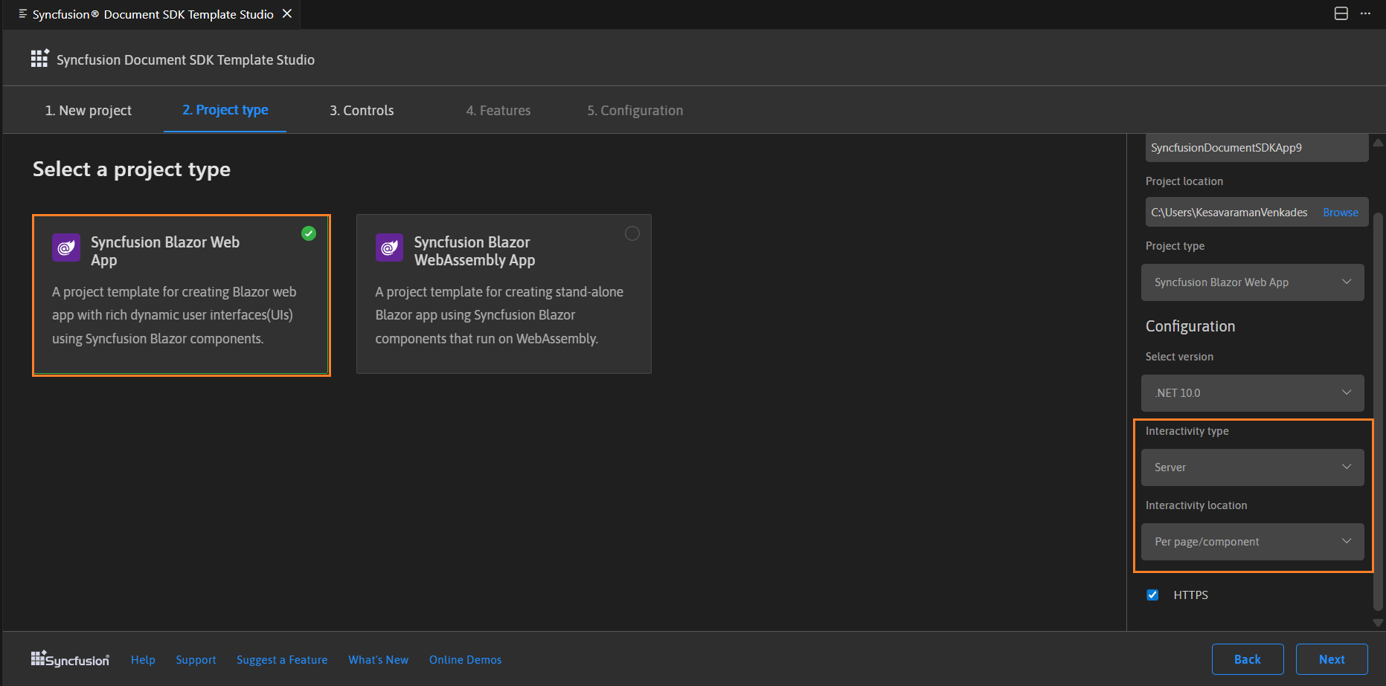Click the split-window layout icon top right

1341,13
